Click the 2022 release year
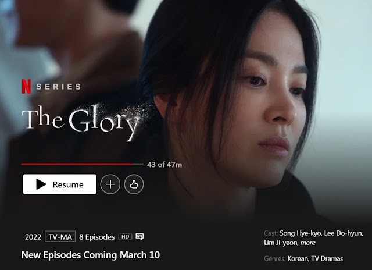The width and height of the screenshot is (372, 270). [33, 237]
